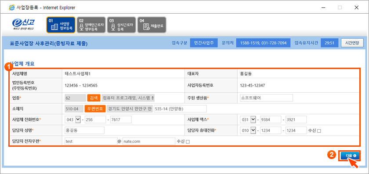Click the address field 경기도 안양시 만안구

point(130,109)
